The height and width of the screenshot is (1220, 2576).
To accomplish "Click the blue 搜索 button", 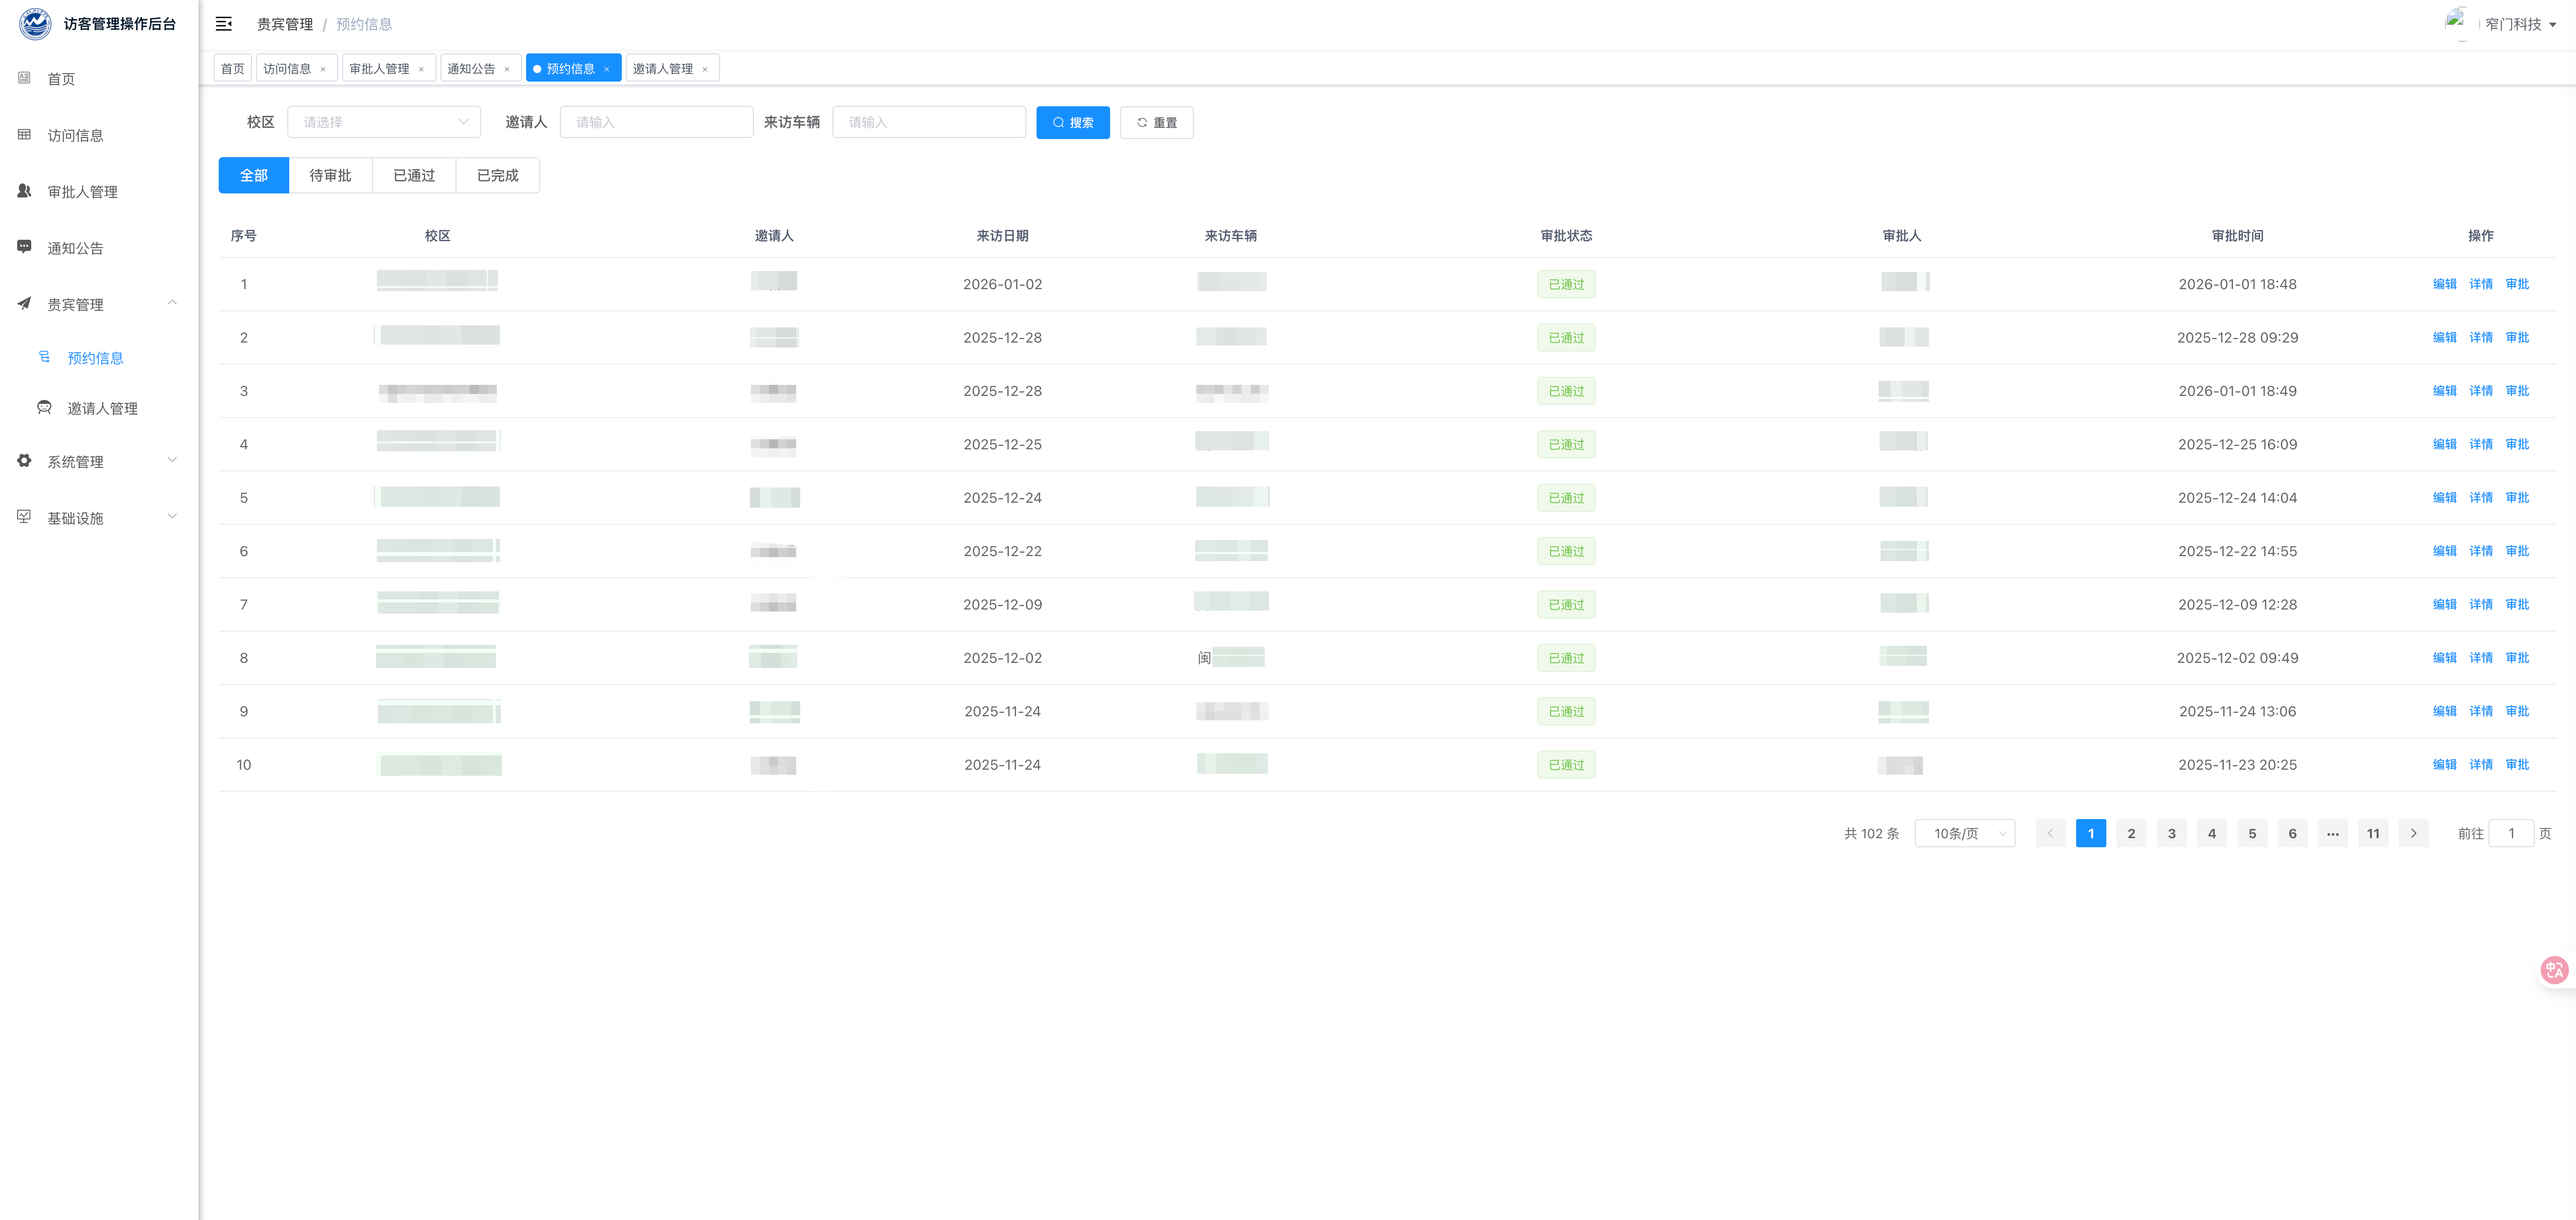I will click(x=1072, y=122).
